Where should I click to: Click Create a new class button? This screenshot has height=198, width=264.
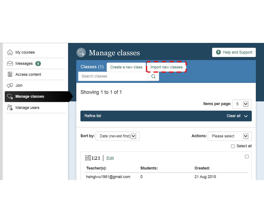[x=126, y=67]
